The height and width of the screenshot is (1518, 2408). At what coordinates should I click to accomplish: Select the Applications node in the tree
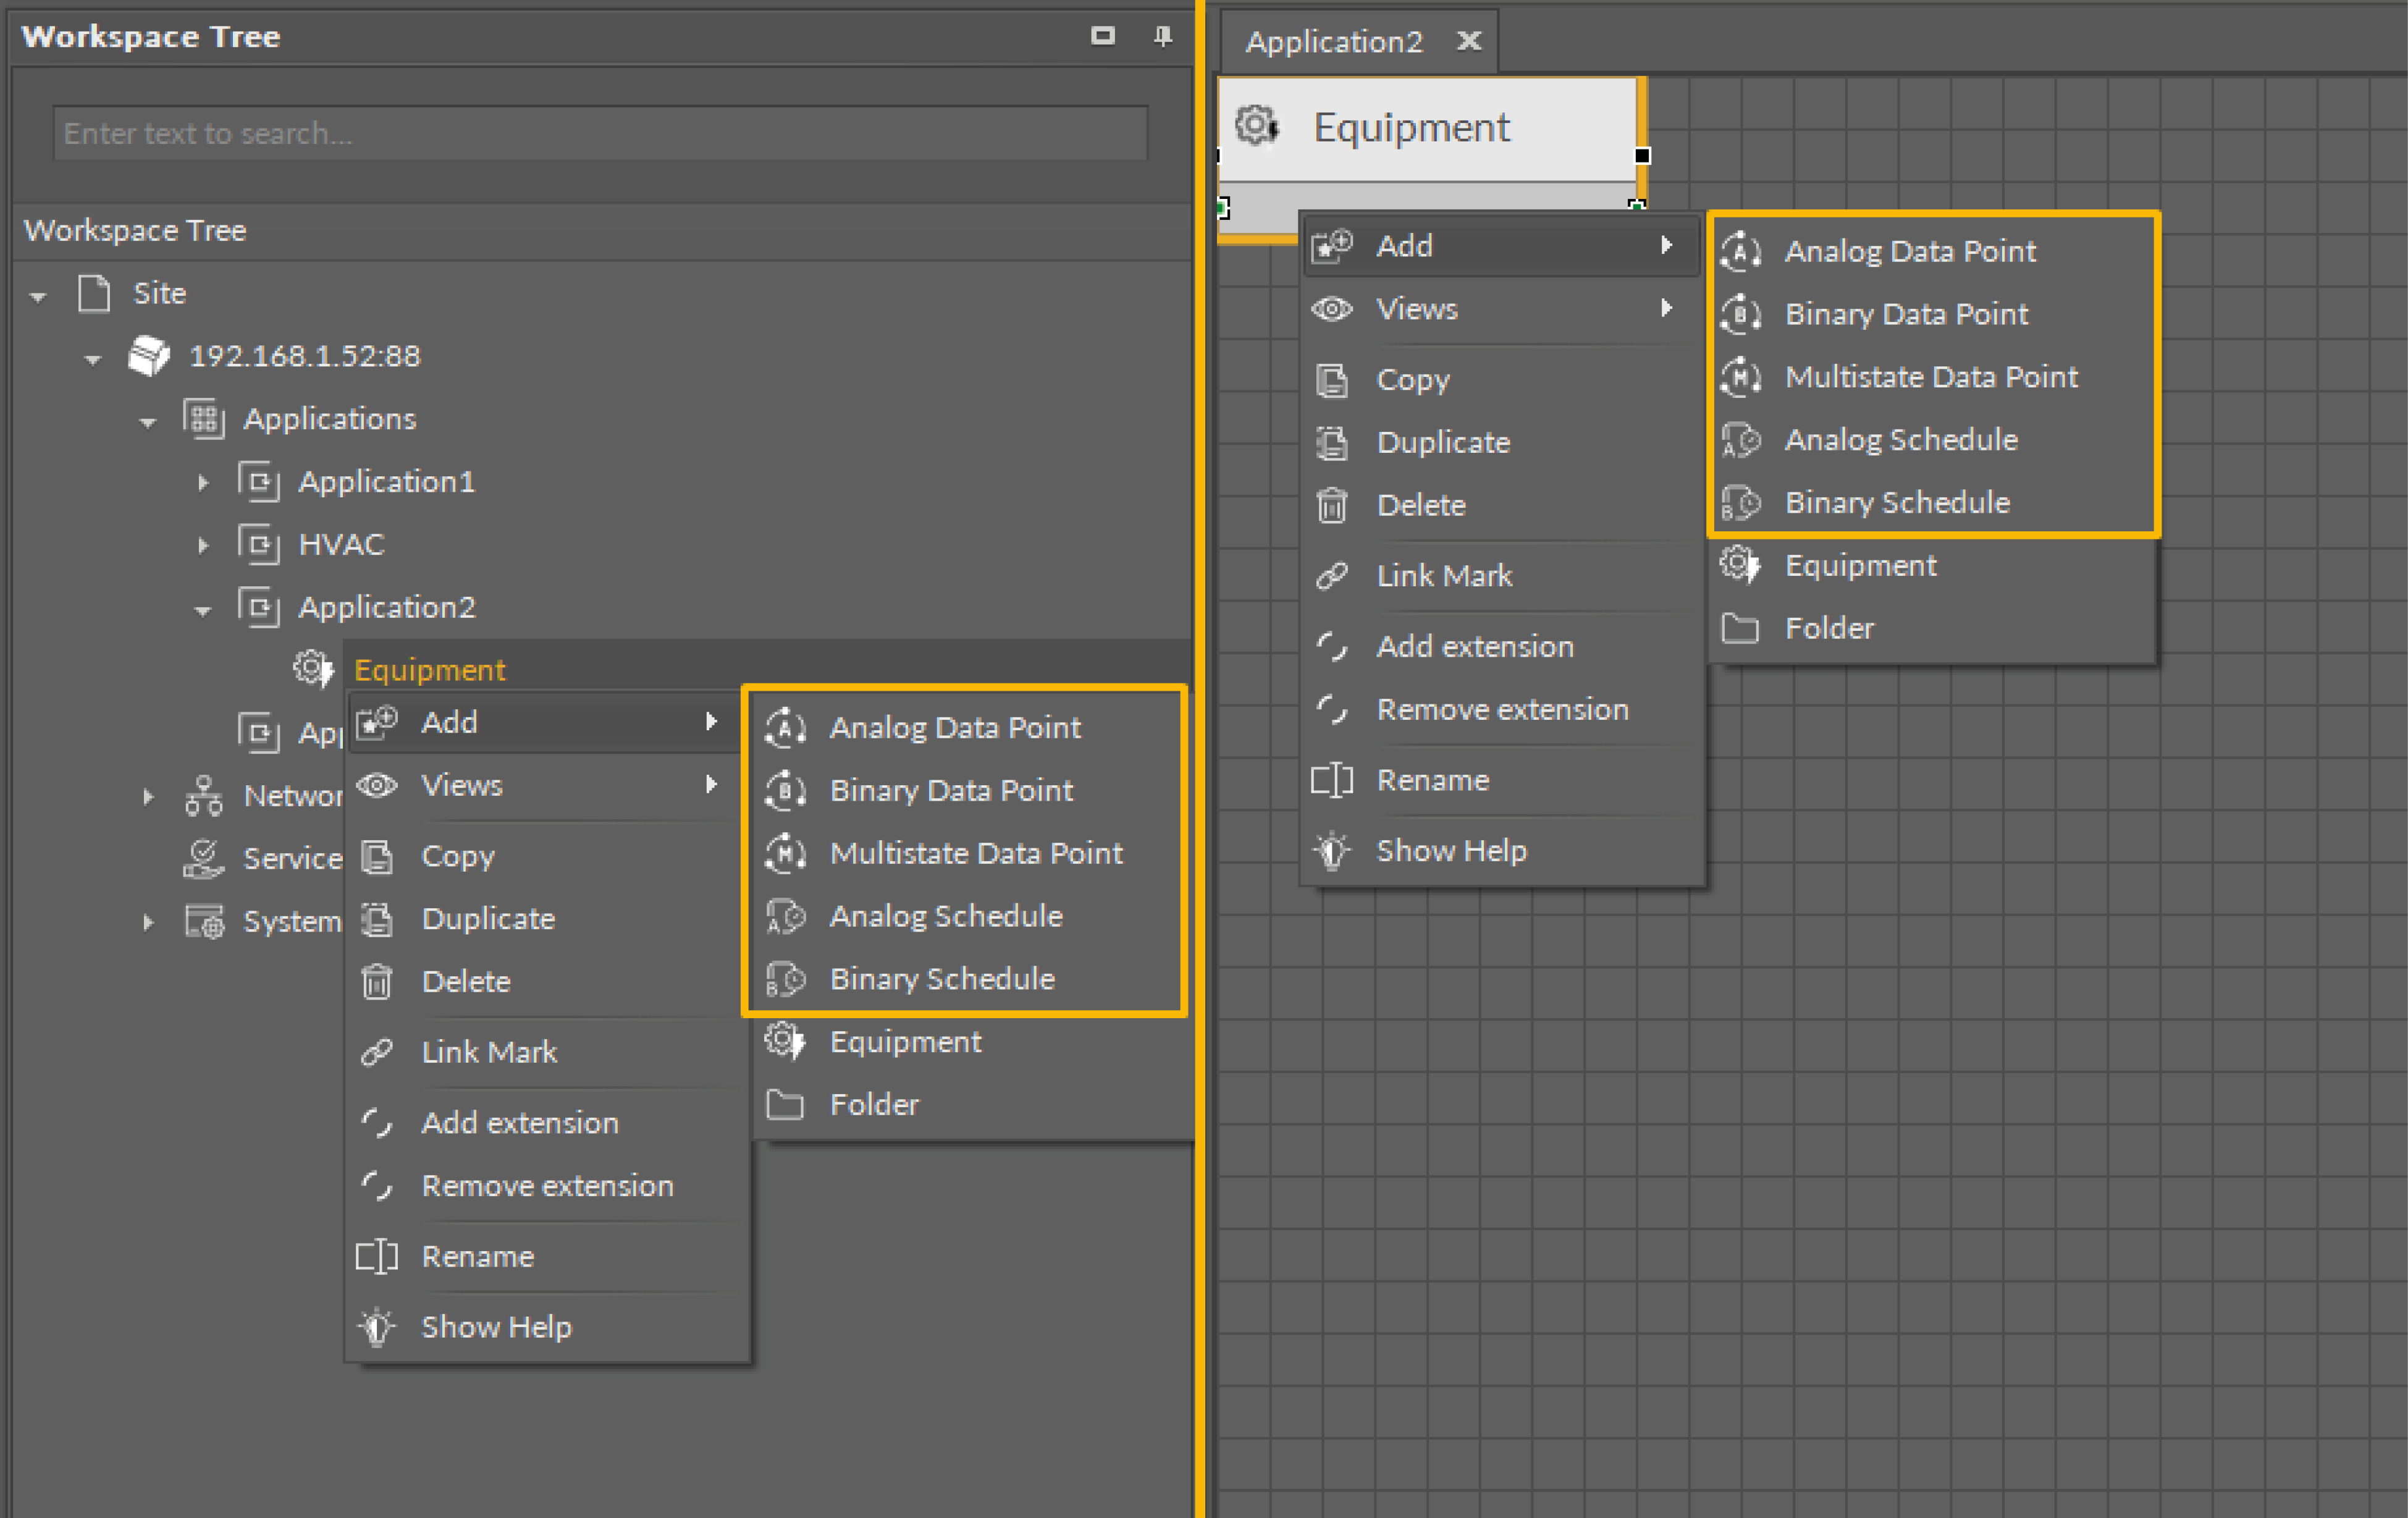pos(329,419)
